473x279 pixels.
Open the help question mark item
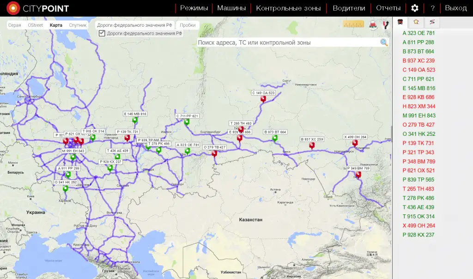click(432, 8)
